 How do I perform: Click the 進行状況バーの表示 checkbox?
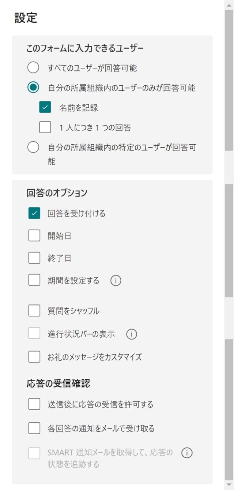pyautogui.click(x=34, y=334)
